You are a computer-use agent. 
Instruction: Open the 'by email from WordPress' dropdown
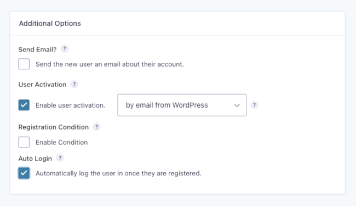pos(182,105)
